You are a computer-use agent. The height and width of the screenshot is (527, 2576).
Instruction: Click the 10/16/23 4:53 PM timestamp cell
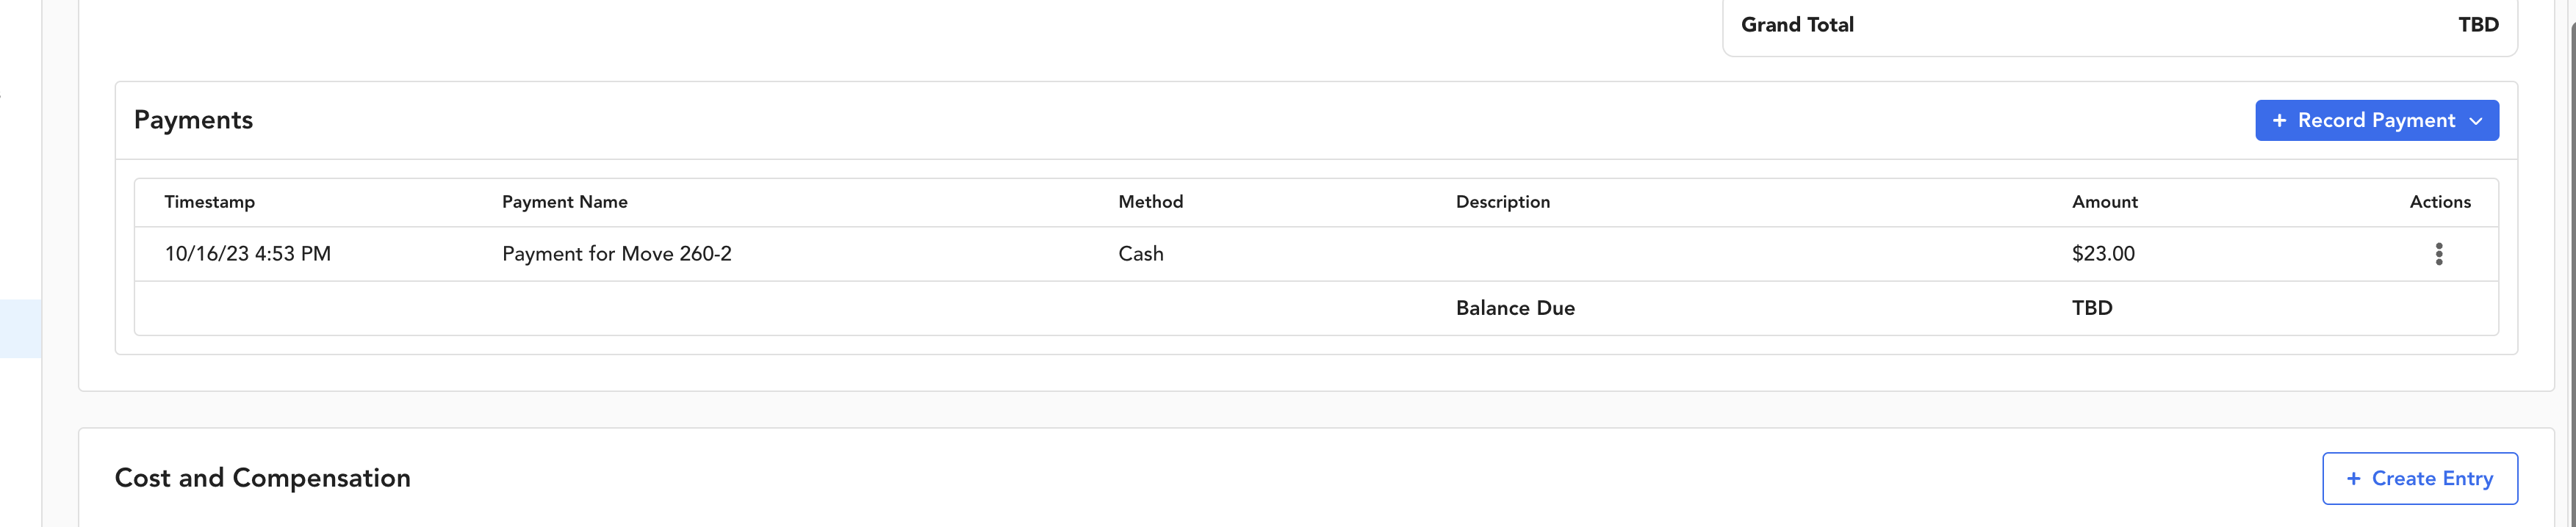coord(247,253)
